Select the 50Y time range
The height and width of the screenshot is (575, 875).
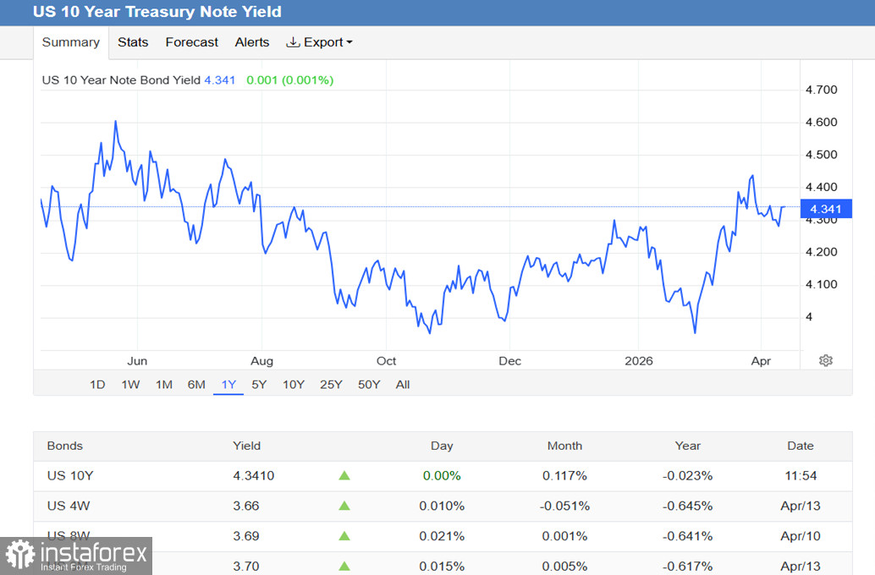click(x=369, y=384)
